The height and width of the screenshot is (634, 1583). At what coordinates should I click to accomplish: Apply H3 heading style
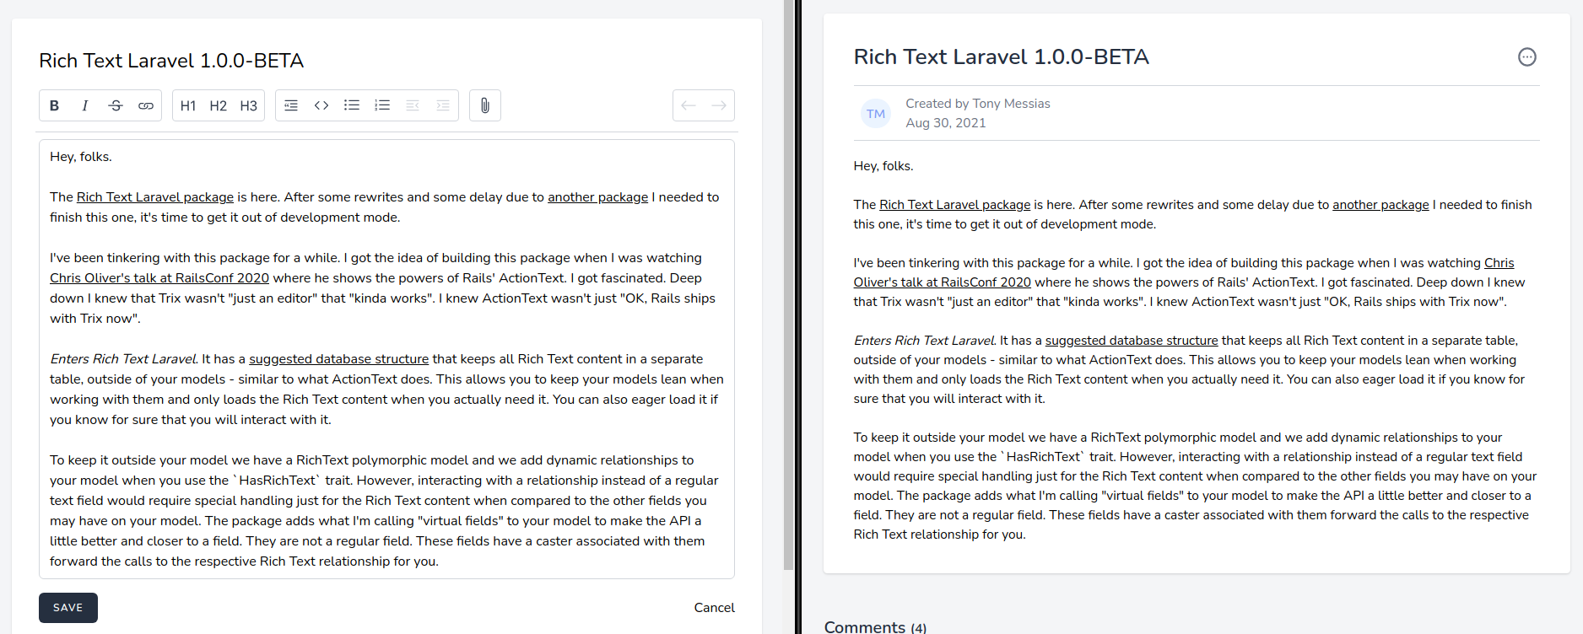248,105
